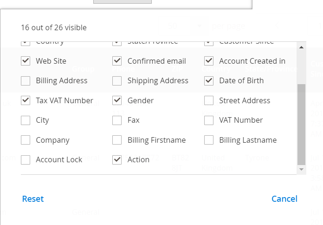Uncheck the Action column checkbox
The height and width of the screenshot is (225, 323).
[x=117, y=160]
